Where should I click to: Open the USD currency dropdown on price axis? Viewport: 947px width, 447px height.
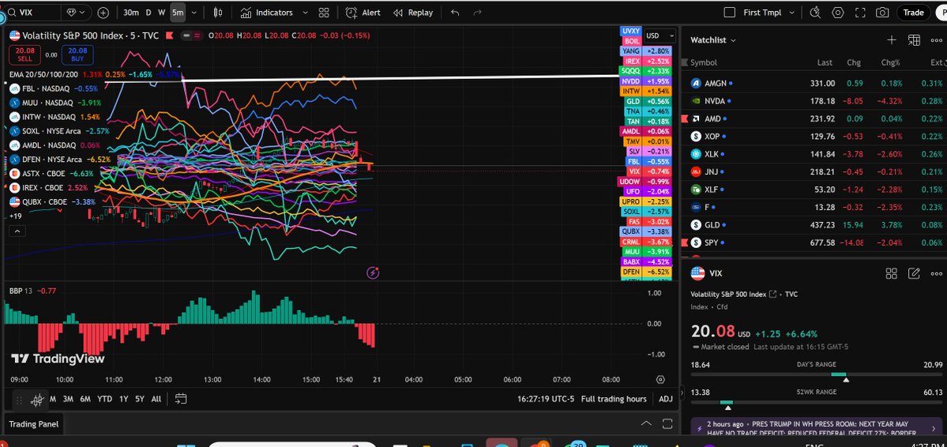click(x=660, y=36)
